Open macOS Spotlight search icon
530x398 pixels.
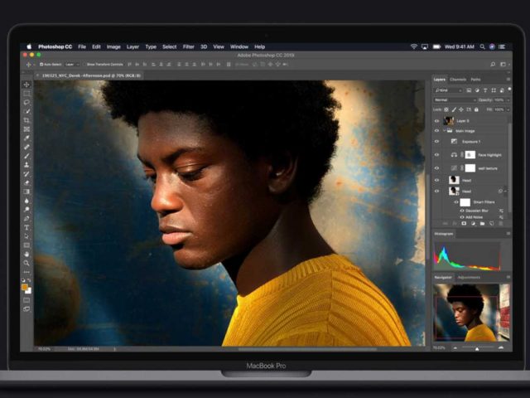[479, 46]
